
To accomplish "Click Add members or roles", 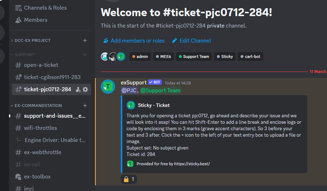I will pyautogui.click(x=137, y=41).
